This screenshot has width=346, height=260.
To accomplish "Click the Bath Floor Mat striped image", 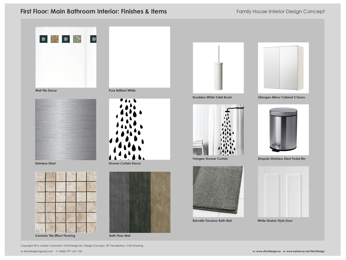I will 140,202.
